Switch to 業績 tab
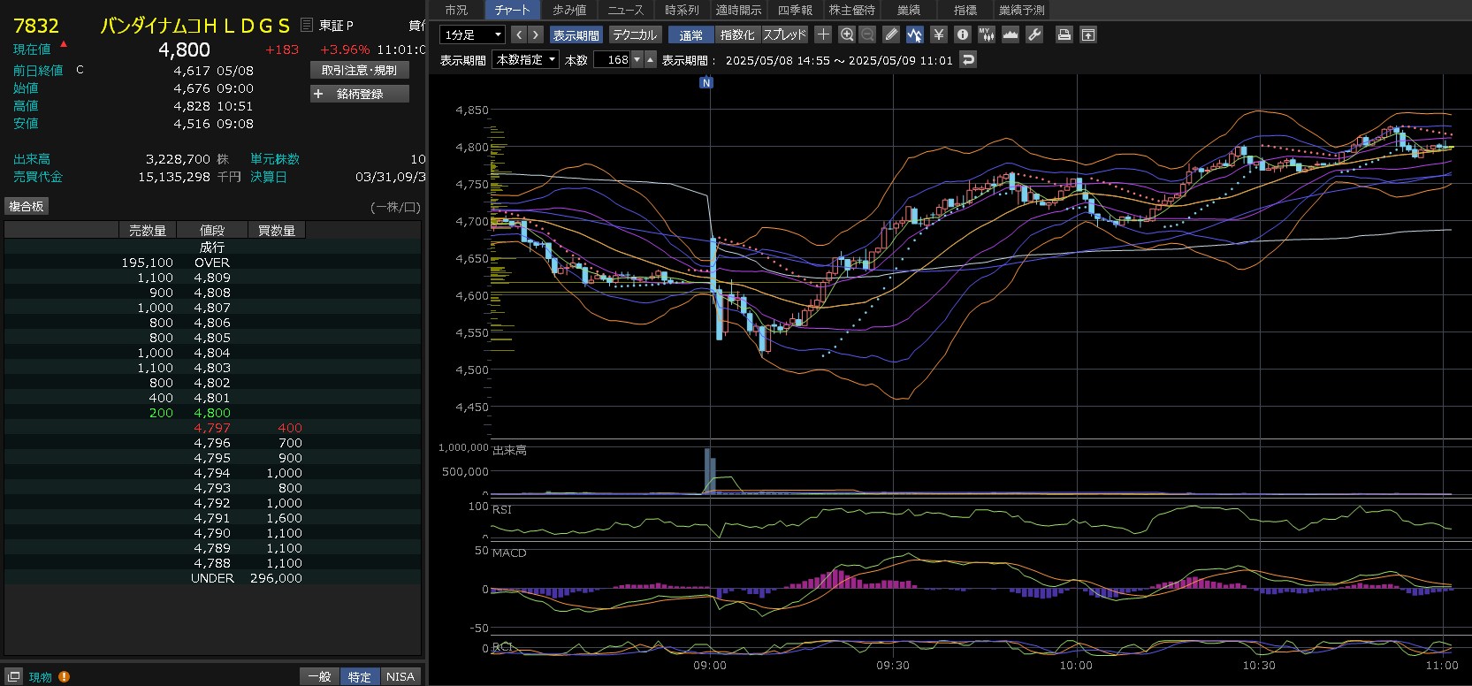 pyautogui.click(x=909, y=10)
